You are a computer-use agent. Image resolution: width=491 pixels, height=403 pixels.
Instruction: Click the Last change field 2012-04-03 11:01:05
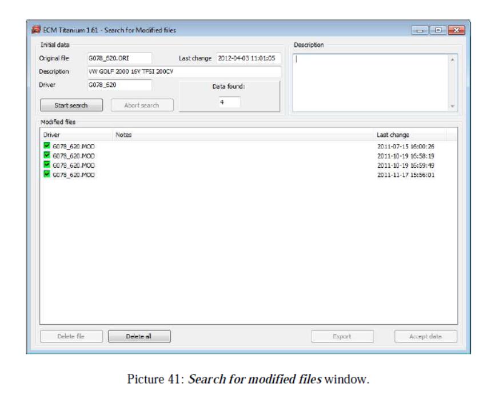(248, 58)
